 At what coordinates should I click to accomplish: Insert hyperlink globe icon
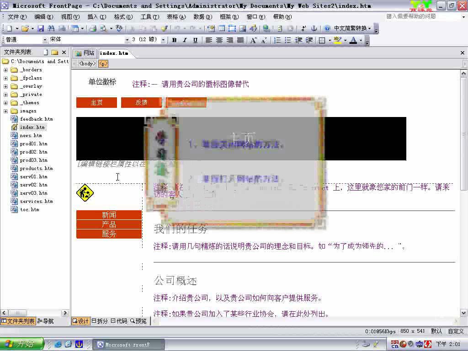[x=266, y=28]
